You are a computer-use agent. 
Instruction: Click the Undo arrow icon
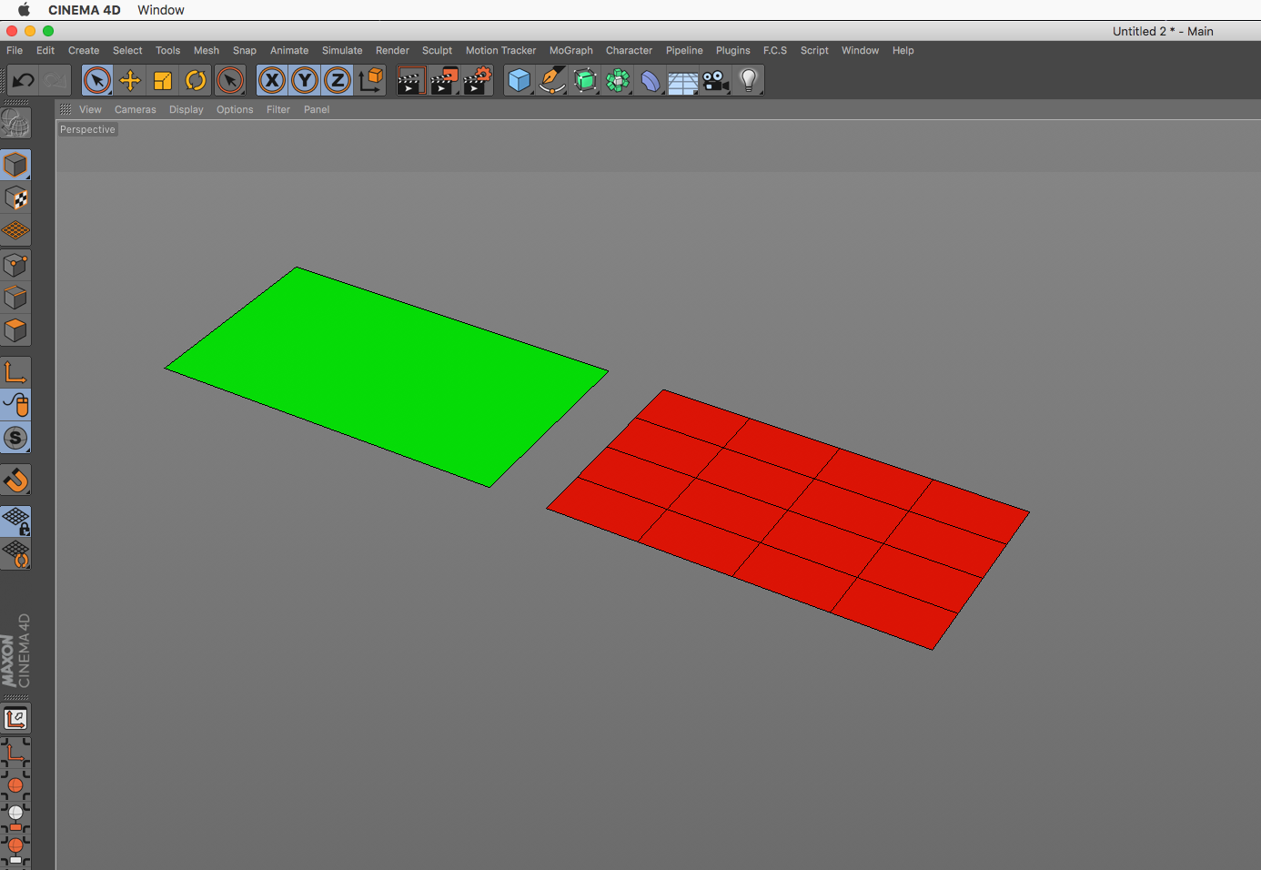click(x=23, y=80)
